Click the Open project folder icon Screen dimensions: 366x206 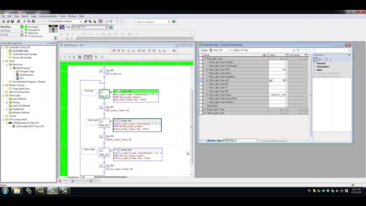[8, 21]
